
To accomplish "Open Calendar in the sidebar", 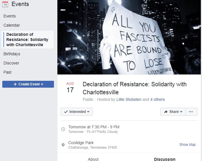I will pyautogui.click(x=11, y=25).
